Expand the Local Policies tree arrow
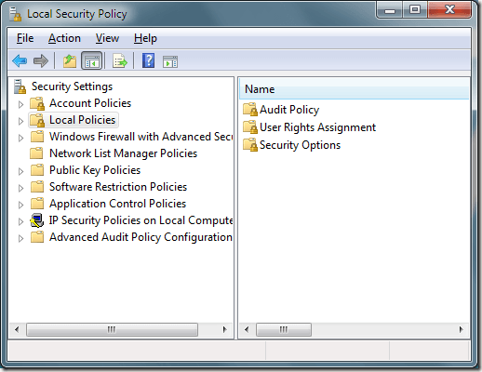This screenshot has height=372, width=482. pyautogui.click(x=20, y=121)
